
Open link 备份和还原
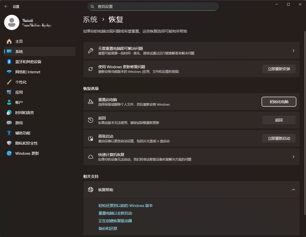point(108,228)
